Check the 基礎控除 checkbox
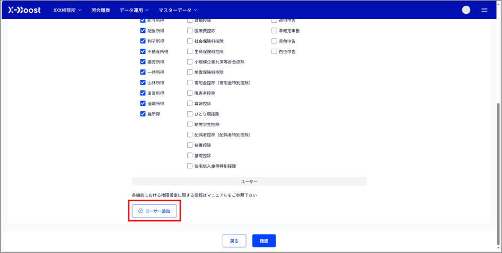Viewport: 502px width, 253px height. (x=190, y=156)
